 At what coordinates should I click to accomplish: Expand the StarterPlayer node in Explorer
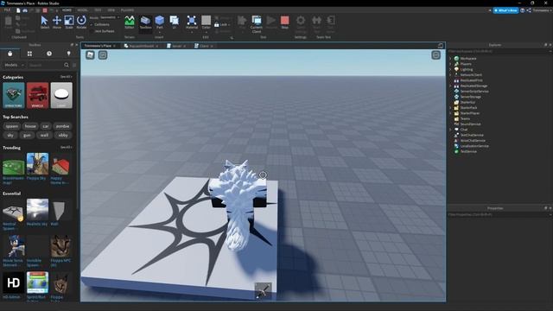(451, 113)
